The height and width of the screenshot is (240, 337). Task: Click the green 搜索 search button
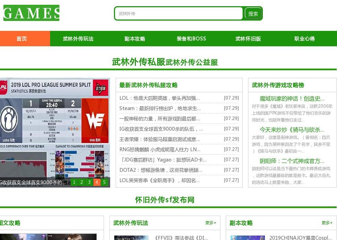(253, 14)
